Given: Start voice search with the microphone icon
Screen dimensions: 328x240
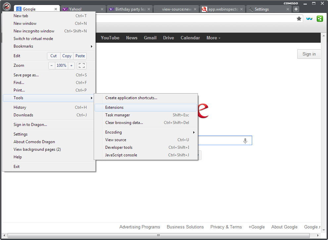Looking at the screenshot, I should click(x=245, y=140).
